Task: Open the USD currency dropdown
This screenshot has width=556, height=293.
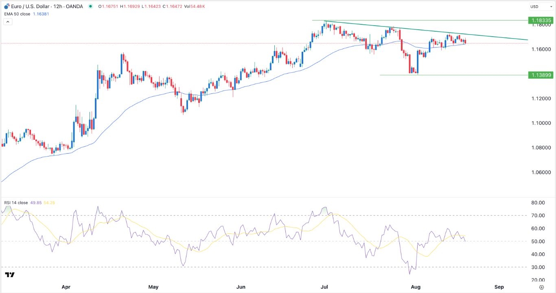Action: tap(540, 7)
